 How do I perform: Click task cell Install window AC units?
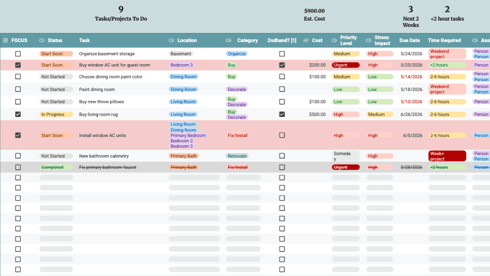point(103,136)
